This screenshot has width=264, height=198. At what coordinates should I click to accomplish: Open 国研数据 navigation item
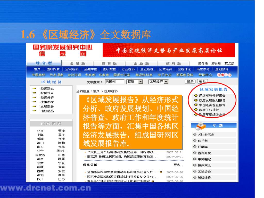click(x=109, y=69)
